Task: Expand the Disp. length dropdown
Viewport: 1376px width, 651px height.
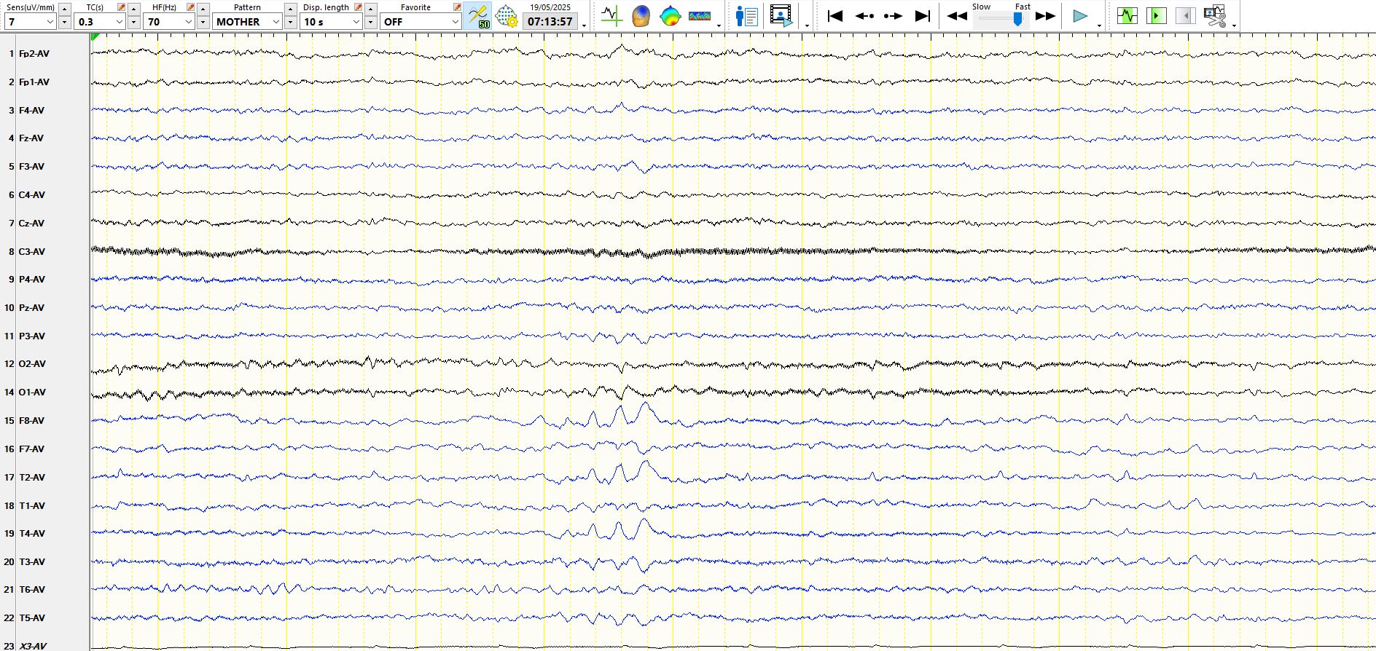Action: click(x=356, y=22)
